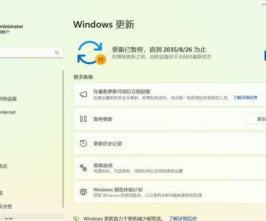The image size is (266, 221).
Task: Click the history clock icon
Action: (83, 143)
